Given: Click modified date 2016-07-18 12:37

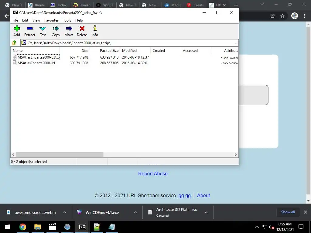Looking at the screenshot, I should click(x=135, y=57).
